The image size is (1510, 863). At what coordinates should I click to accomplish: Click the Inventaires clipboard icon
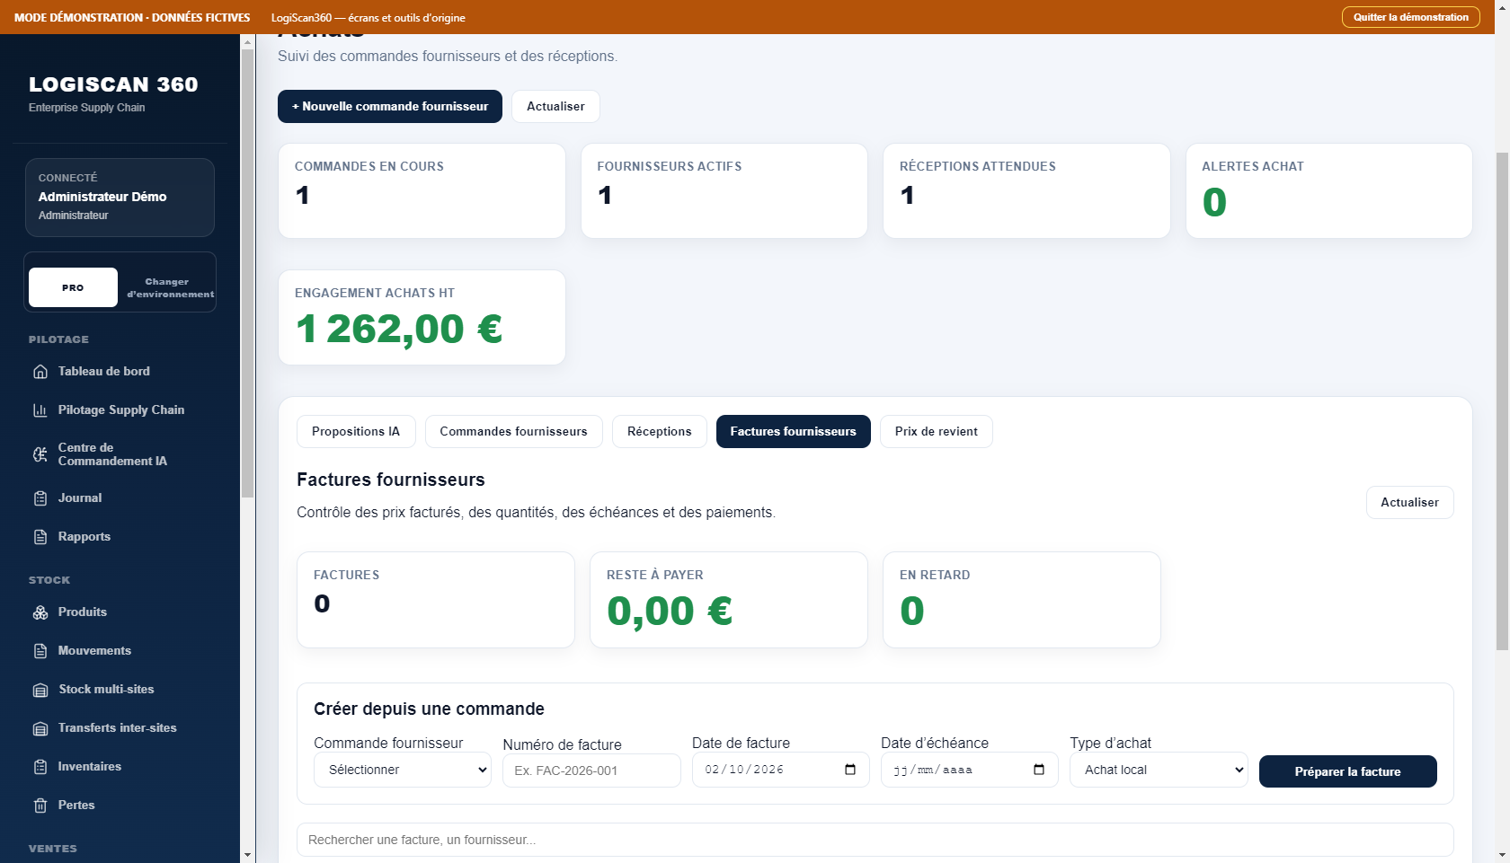[40, 767]
